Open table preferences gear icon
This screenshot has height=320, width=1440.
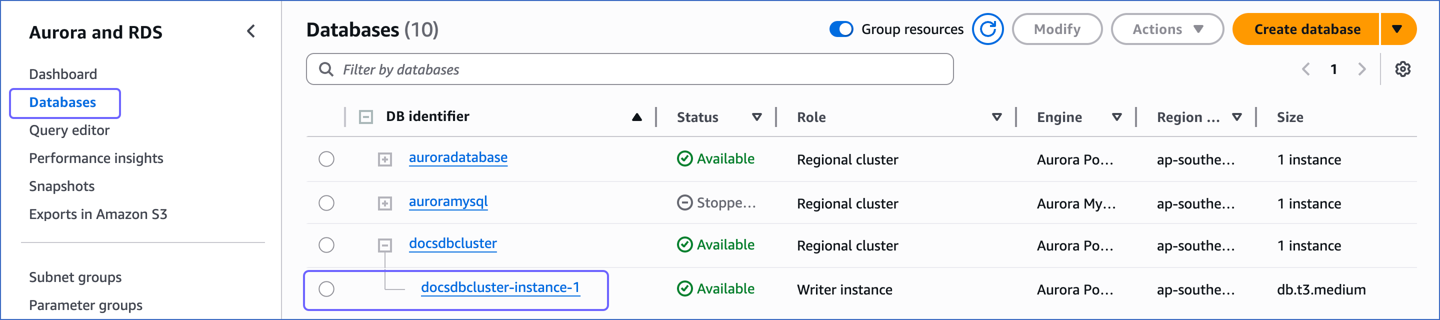pos(1402,69)
